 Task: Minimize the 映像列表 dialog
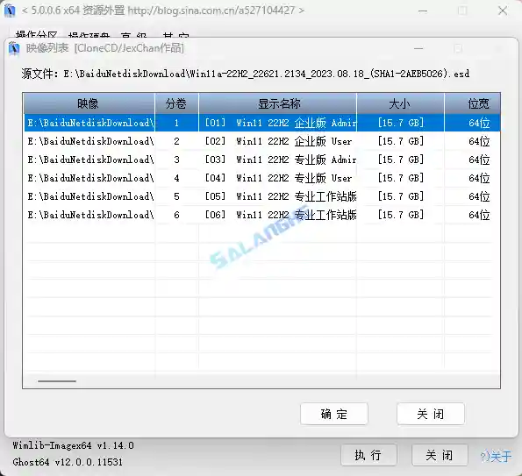[x=418, y=48]
